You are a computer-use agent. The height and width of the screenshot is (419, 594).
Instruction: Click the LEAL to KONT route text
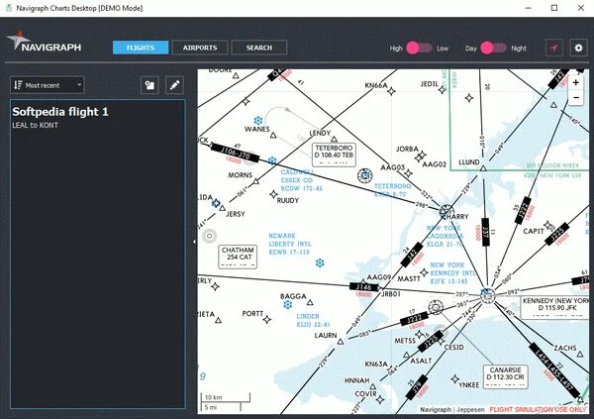36,125
